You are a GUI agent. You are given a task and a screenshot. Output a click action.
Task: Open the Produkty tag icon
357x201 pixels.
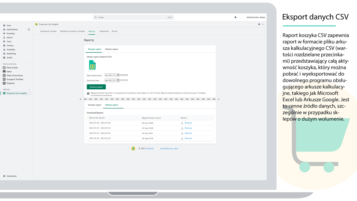click(x=4, y=33)
